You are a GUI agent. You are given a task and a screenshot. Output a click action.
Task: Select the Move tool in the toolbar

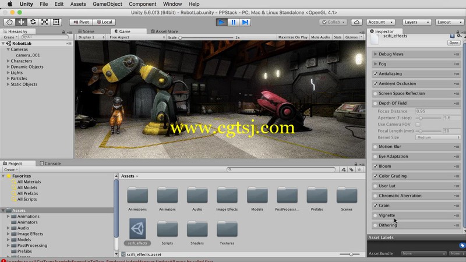pos(21,22)
